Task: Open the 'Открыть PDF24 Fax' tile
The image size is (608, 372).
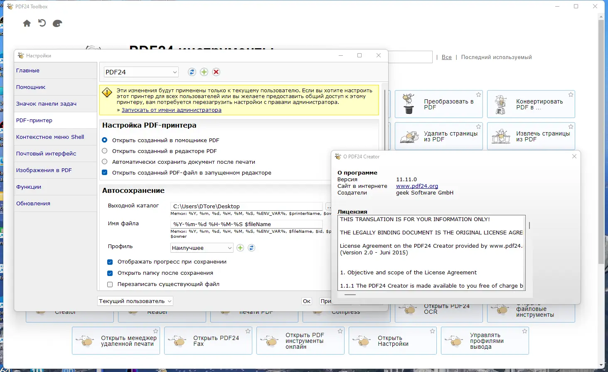Action: pos(208,341)
